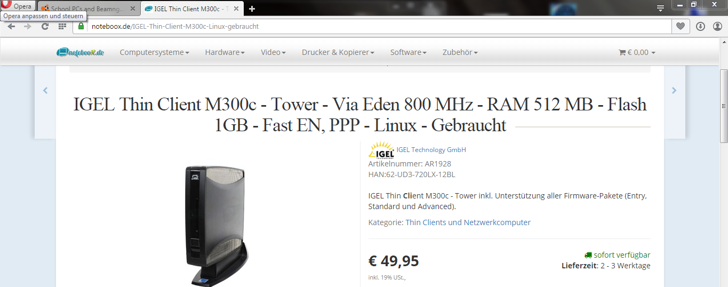Bookmark the page with the heart icon
This screenshot has height=287, width=728.
(x=680, y=26)
